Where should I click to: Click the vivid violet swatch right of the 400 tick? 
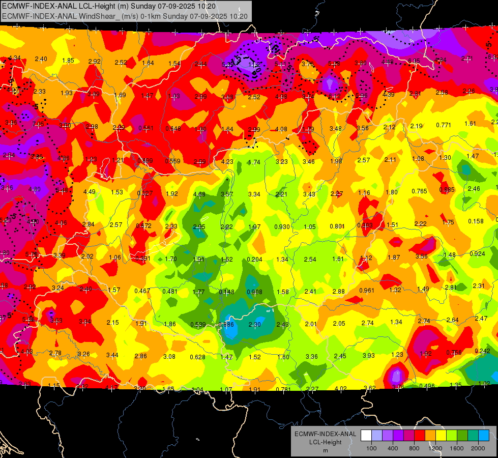click(398, 436)
